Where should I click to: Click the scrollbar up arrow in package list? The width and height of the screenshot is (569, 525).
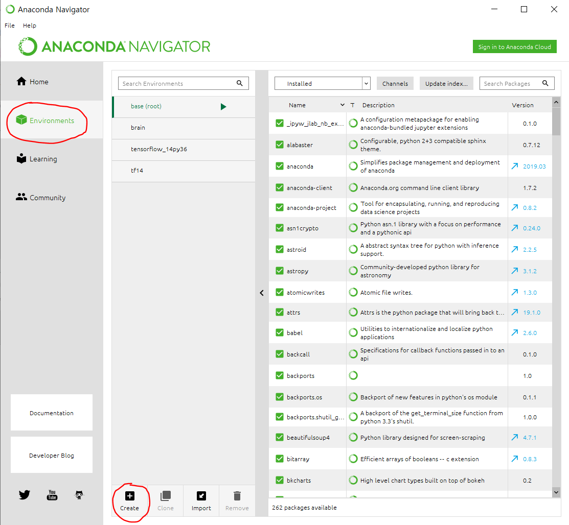click(x=556, y=102)
